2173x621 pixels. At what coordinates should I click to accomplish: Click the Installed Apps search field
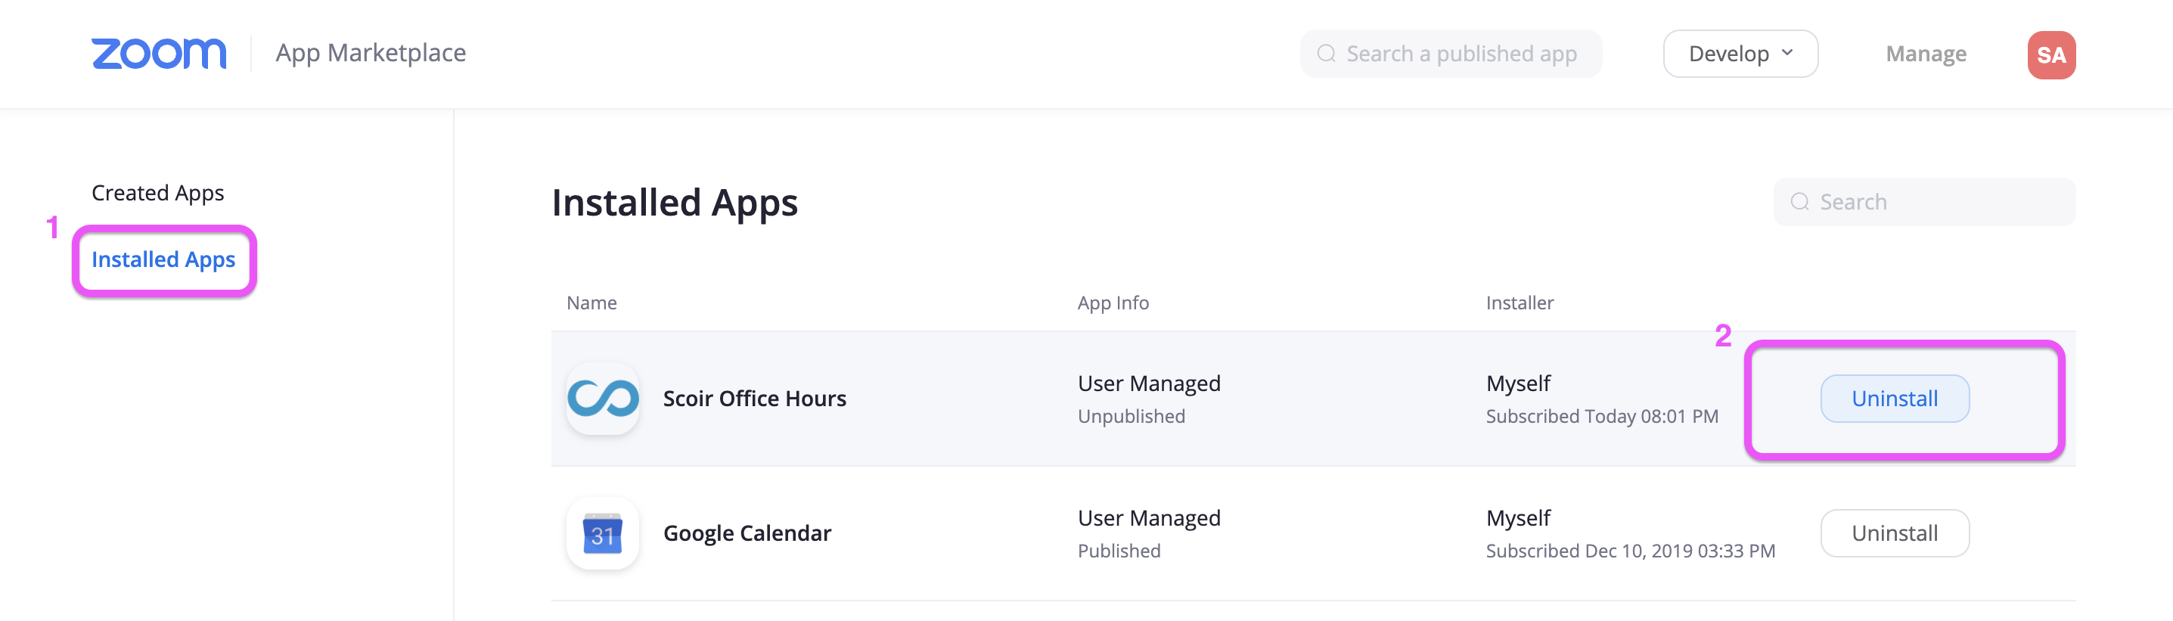(x=1924, y=202)
